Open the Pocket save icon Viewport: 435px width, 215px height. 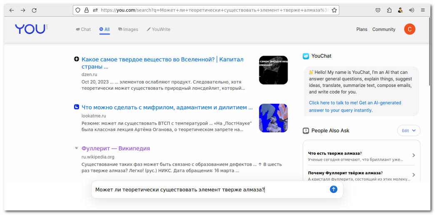coord(378,10)
